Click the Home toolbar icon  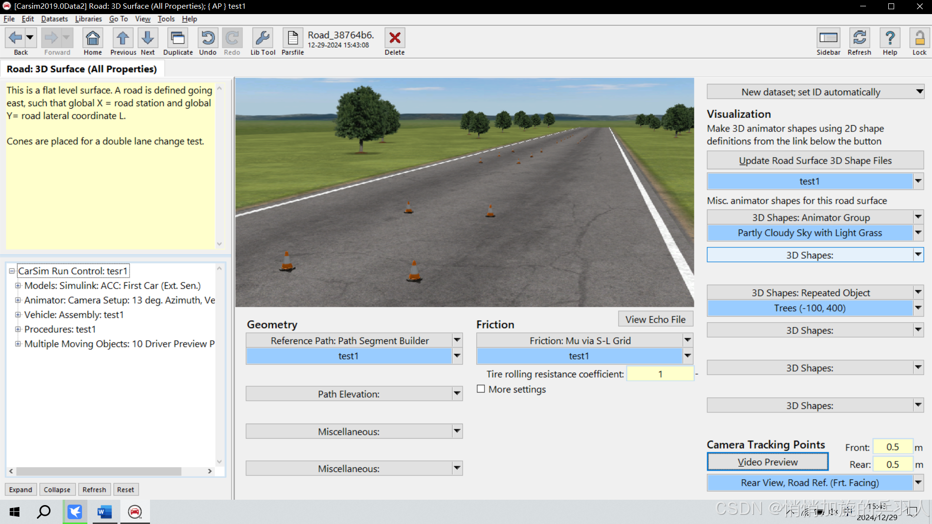point(92,38)
